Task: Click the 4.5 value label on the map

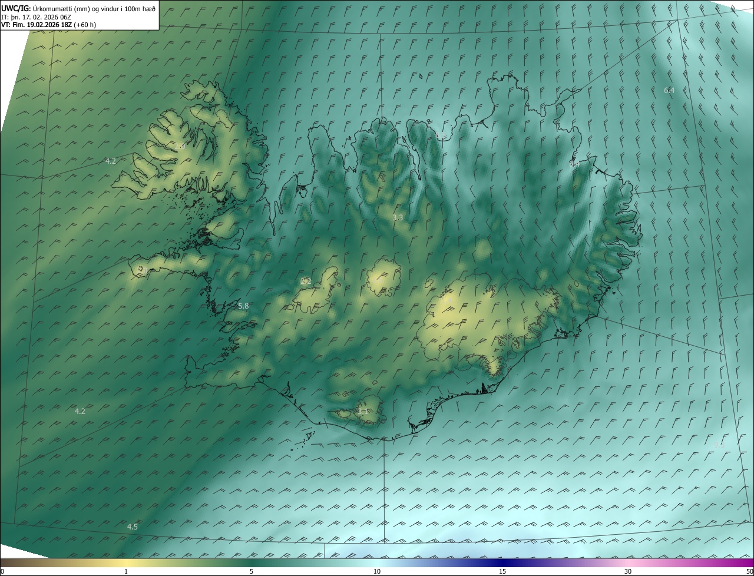Action: (x=133, y=527)
